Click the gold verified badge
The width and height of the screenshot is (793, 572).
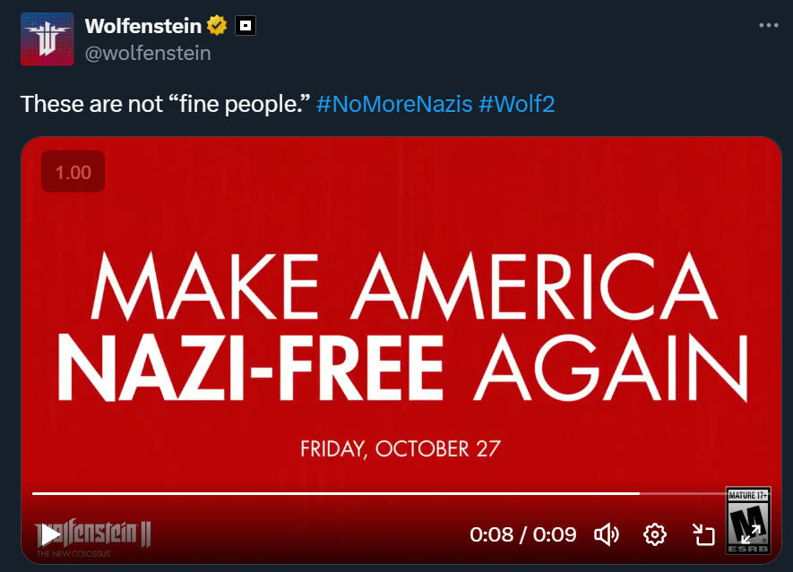pos(217,26)
